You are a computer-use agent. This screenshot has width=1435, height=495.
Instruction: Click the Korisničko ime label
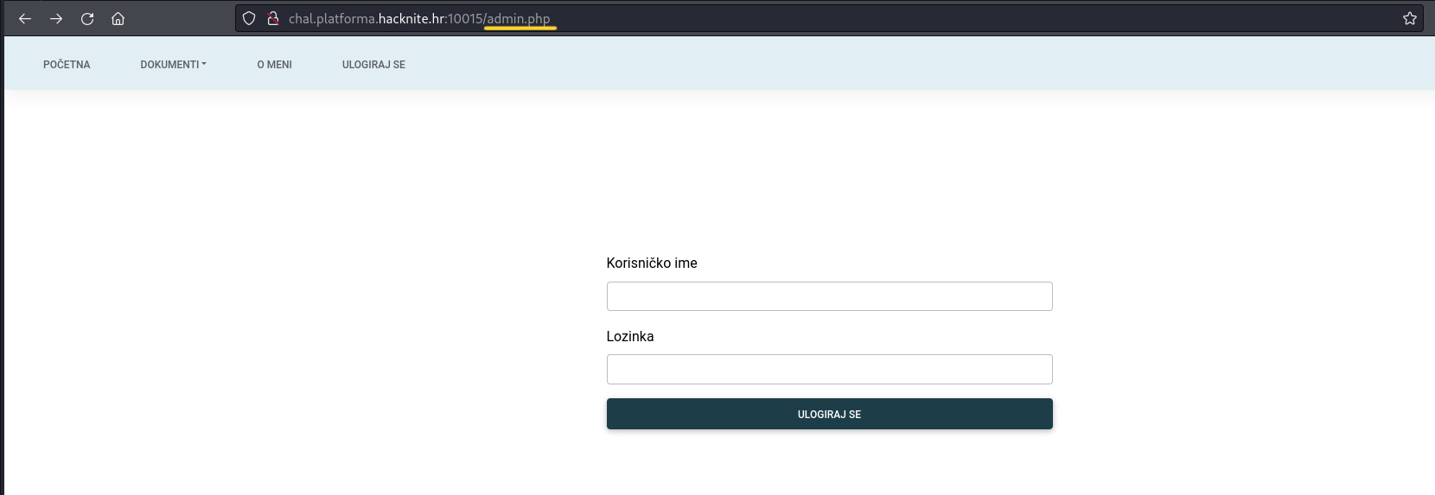pyautogui.click(x=652, y=263)
